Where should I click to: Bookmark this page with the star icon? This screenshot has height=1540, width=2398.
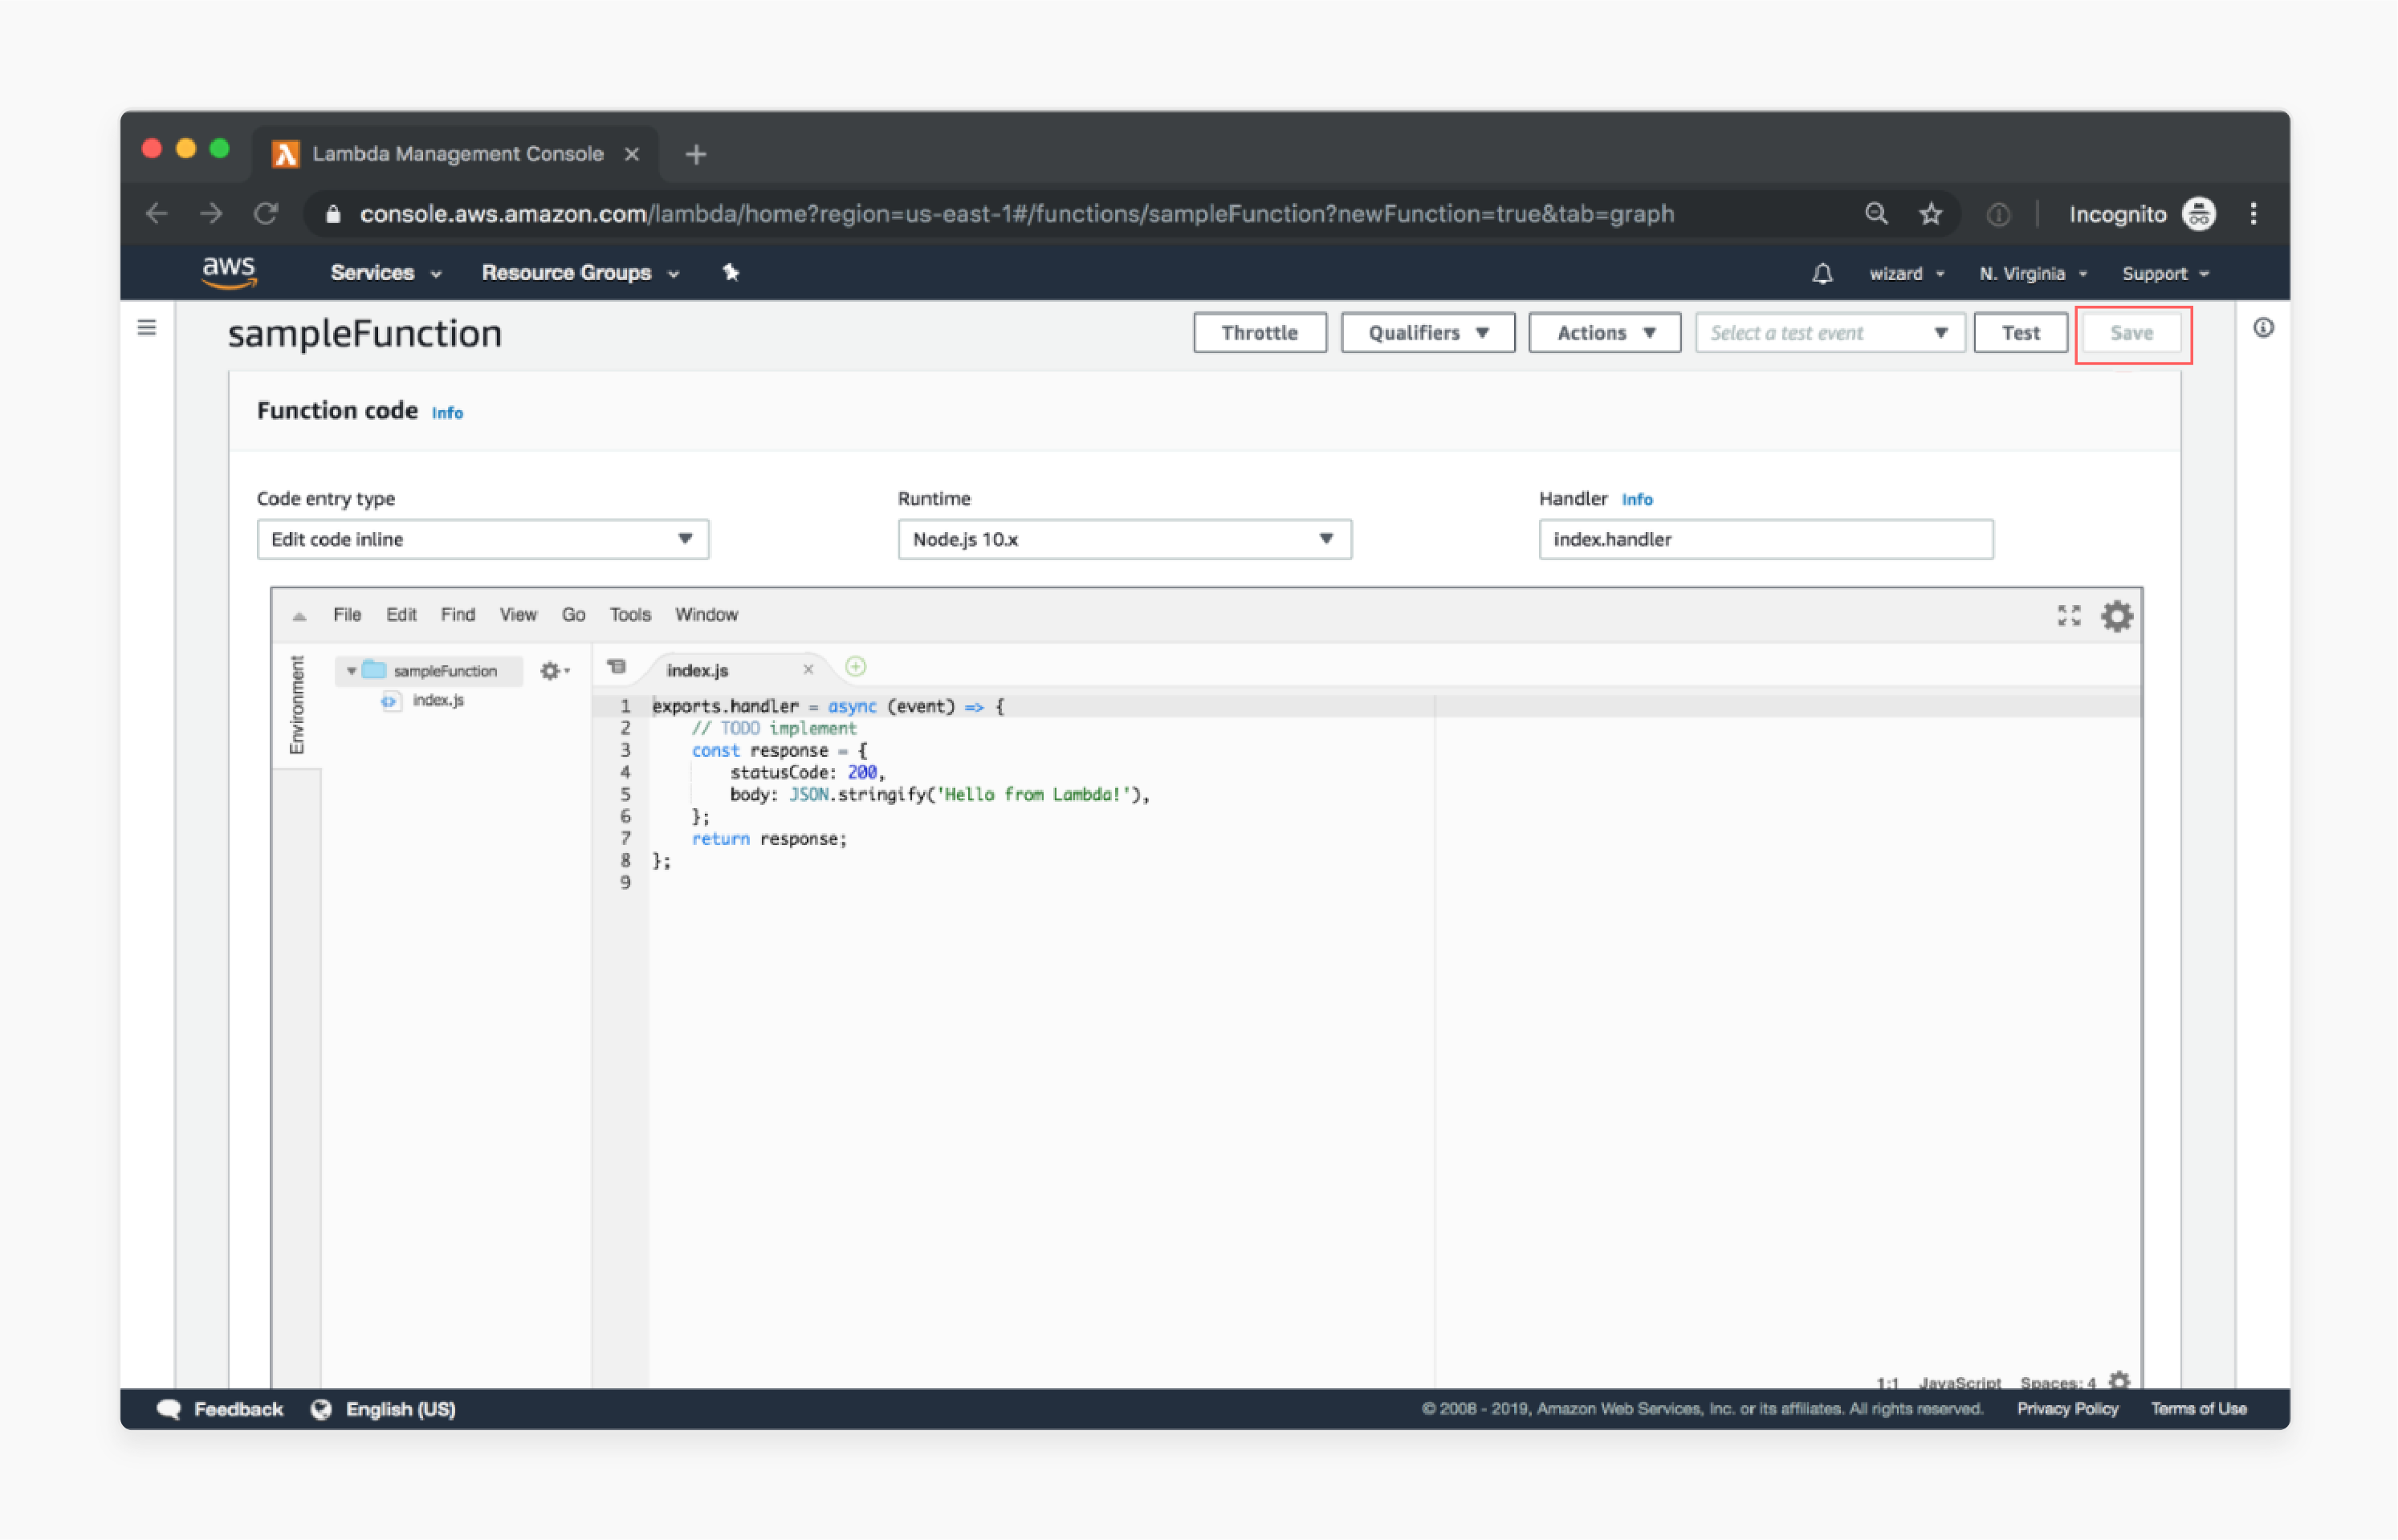pyautogui.click(x=1931, y=214)
